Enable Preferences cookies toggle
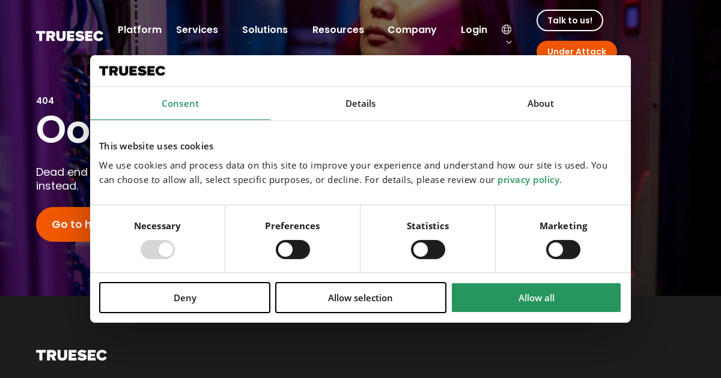 [293, 250]
